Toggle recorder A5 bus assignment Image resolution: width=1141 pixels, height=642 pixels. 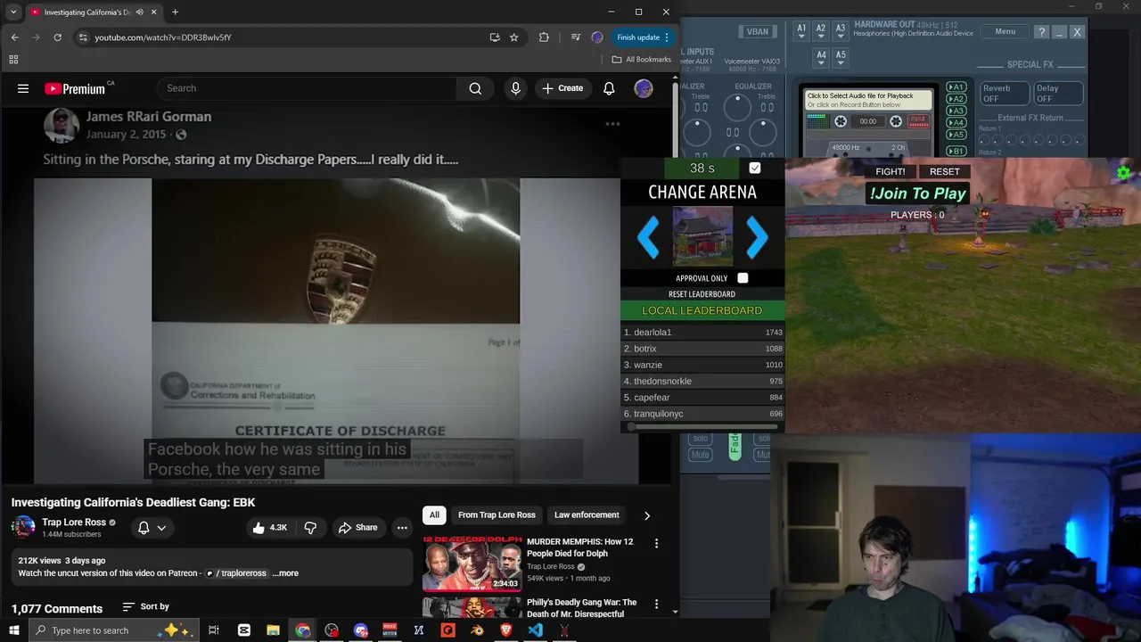pyautogui.click(x=956, y=134)
